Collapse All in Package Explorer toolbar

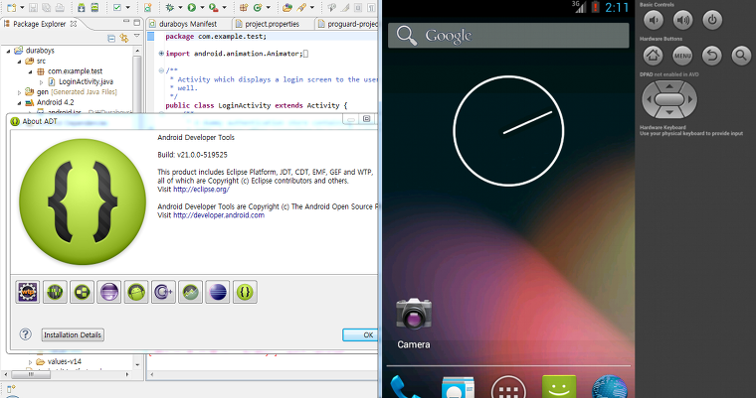111,38
